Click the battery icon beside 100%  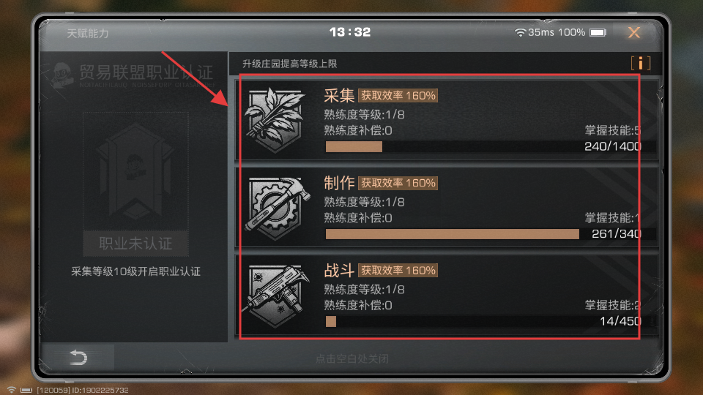[598, 32]
